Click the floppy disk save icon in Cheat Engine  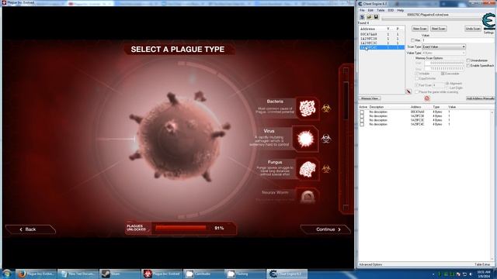pos(376,17)
